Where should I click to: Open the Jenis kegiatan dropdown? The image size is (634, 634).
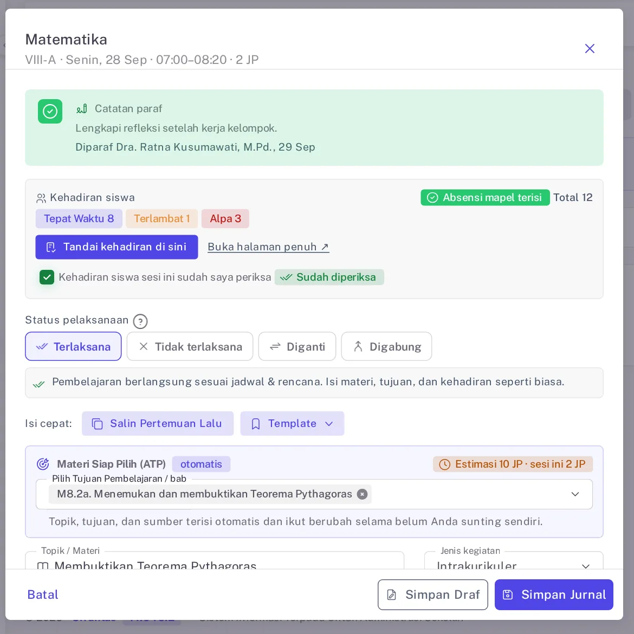[x=514, y=561]
